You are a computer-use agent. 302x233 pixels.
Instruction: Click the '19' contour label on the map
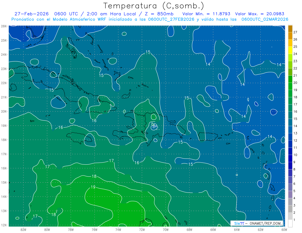pyautogui.click(x=93, y=187)
